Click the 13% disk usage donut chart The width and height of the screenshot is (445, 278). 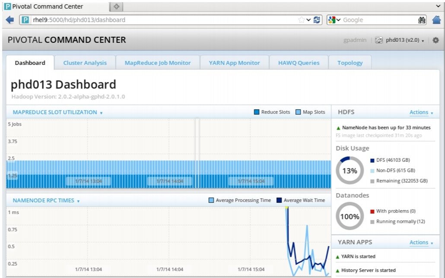point(350,171)
